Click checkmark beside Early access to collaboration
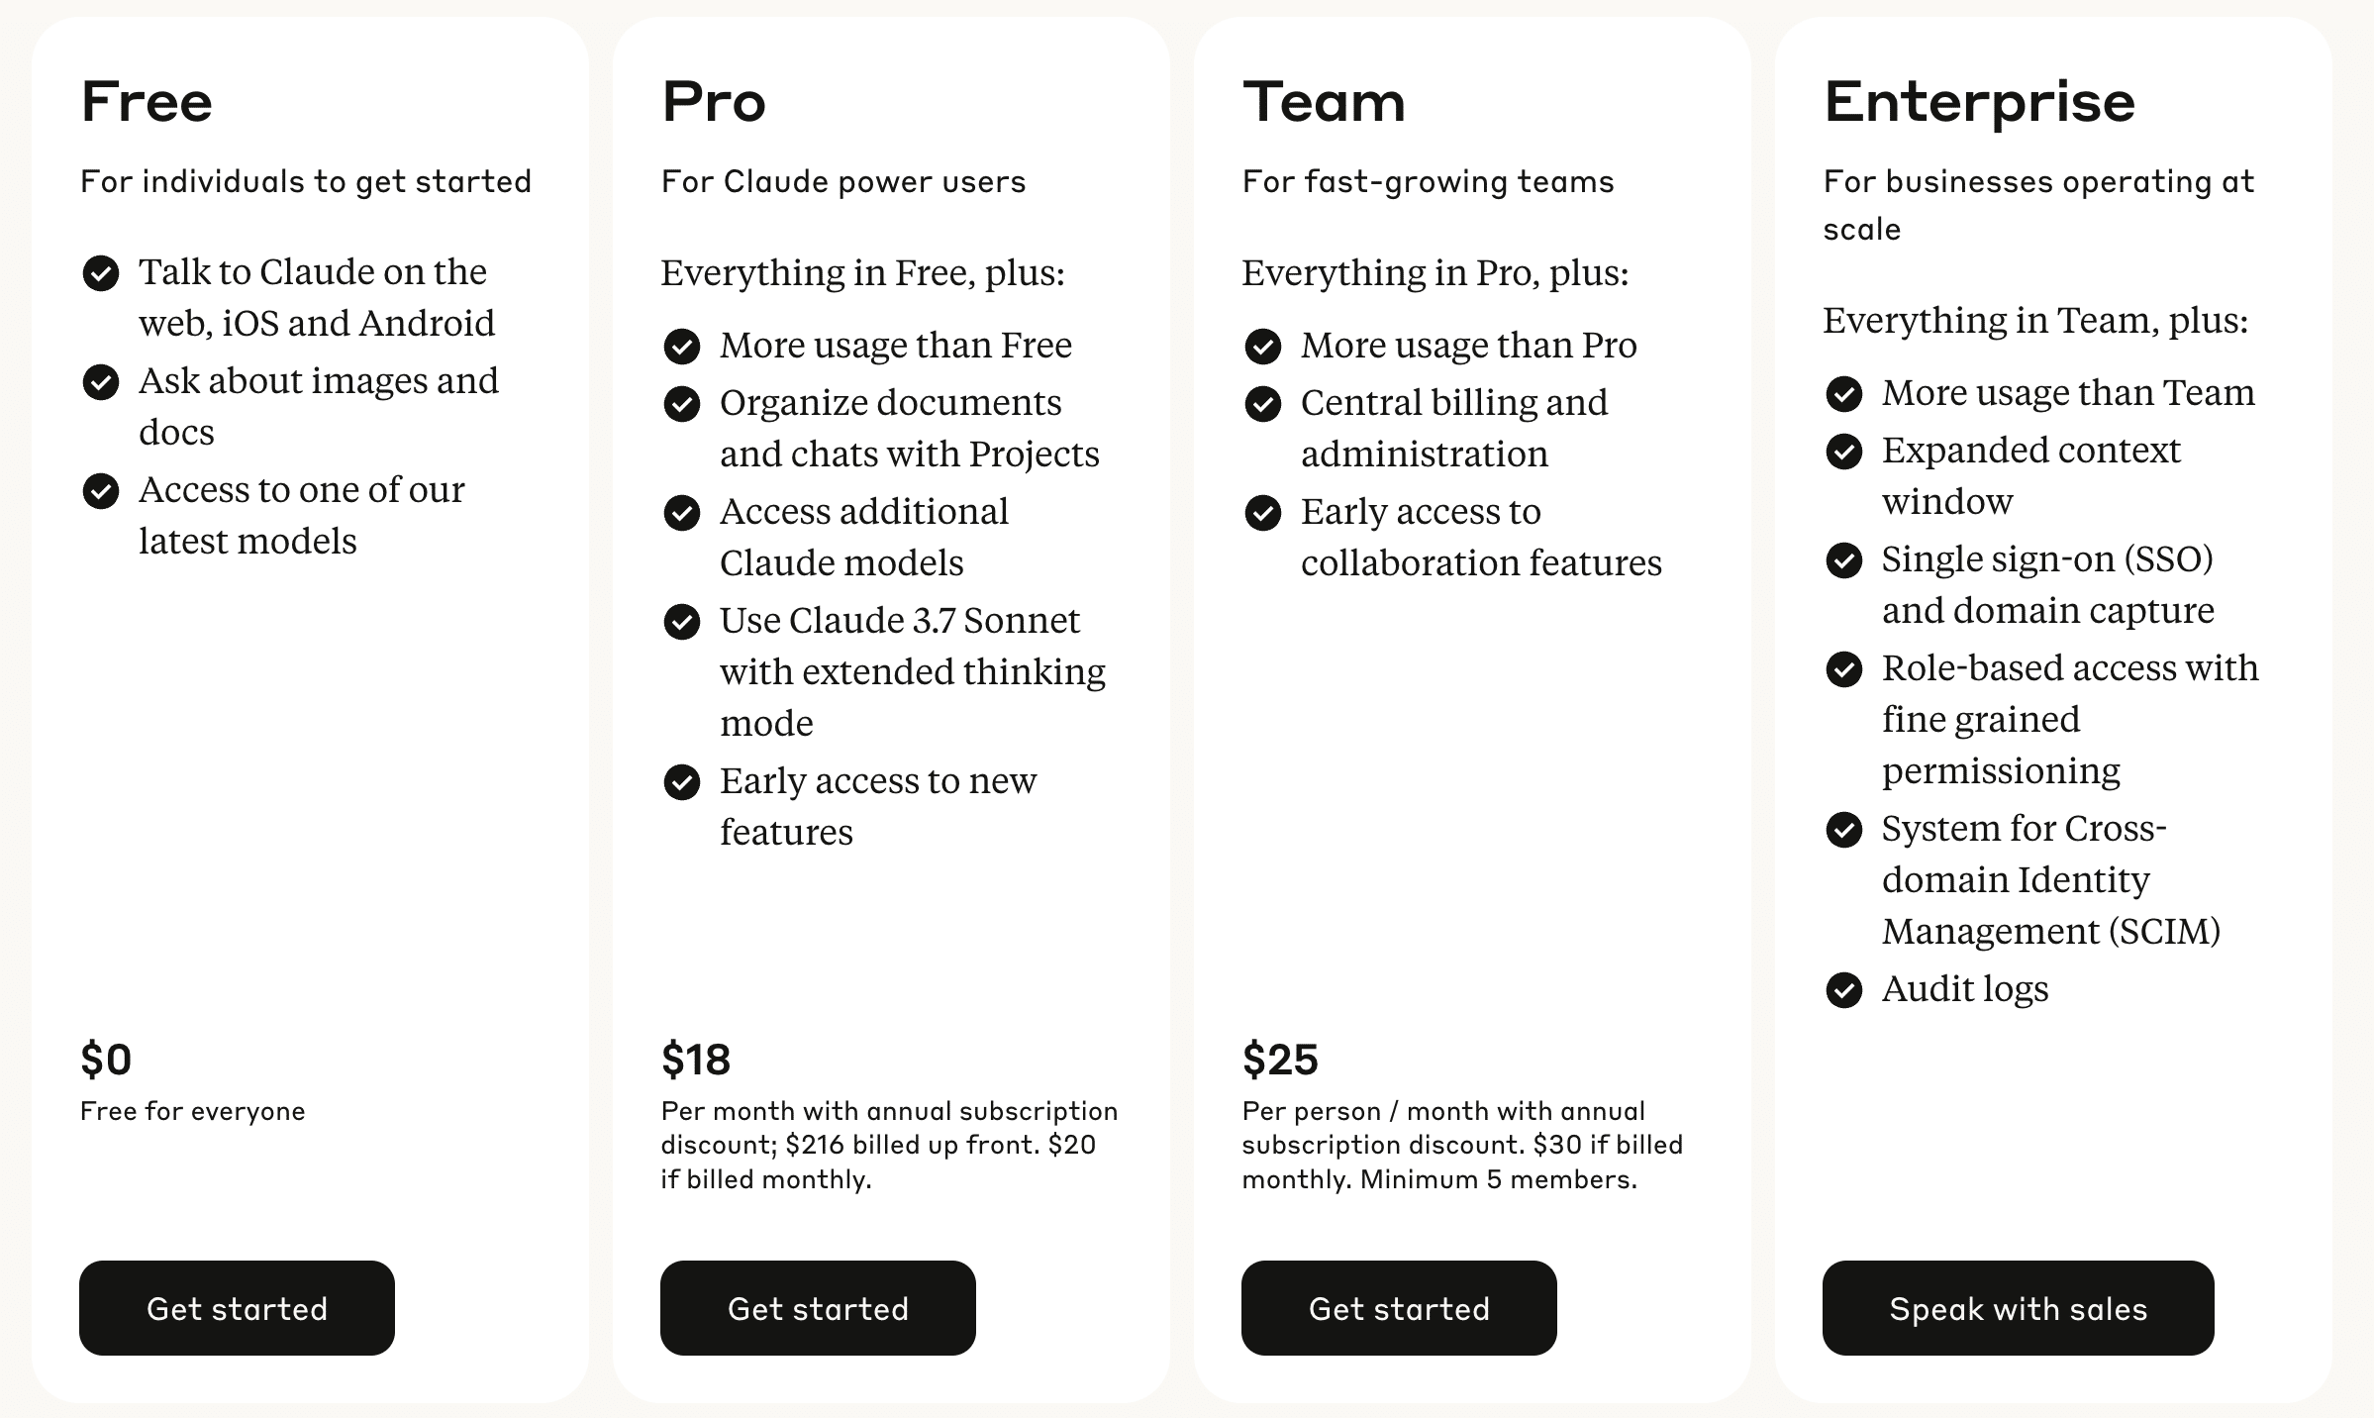 pos(1263,512)
